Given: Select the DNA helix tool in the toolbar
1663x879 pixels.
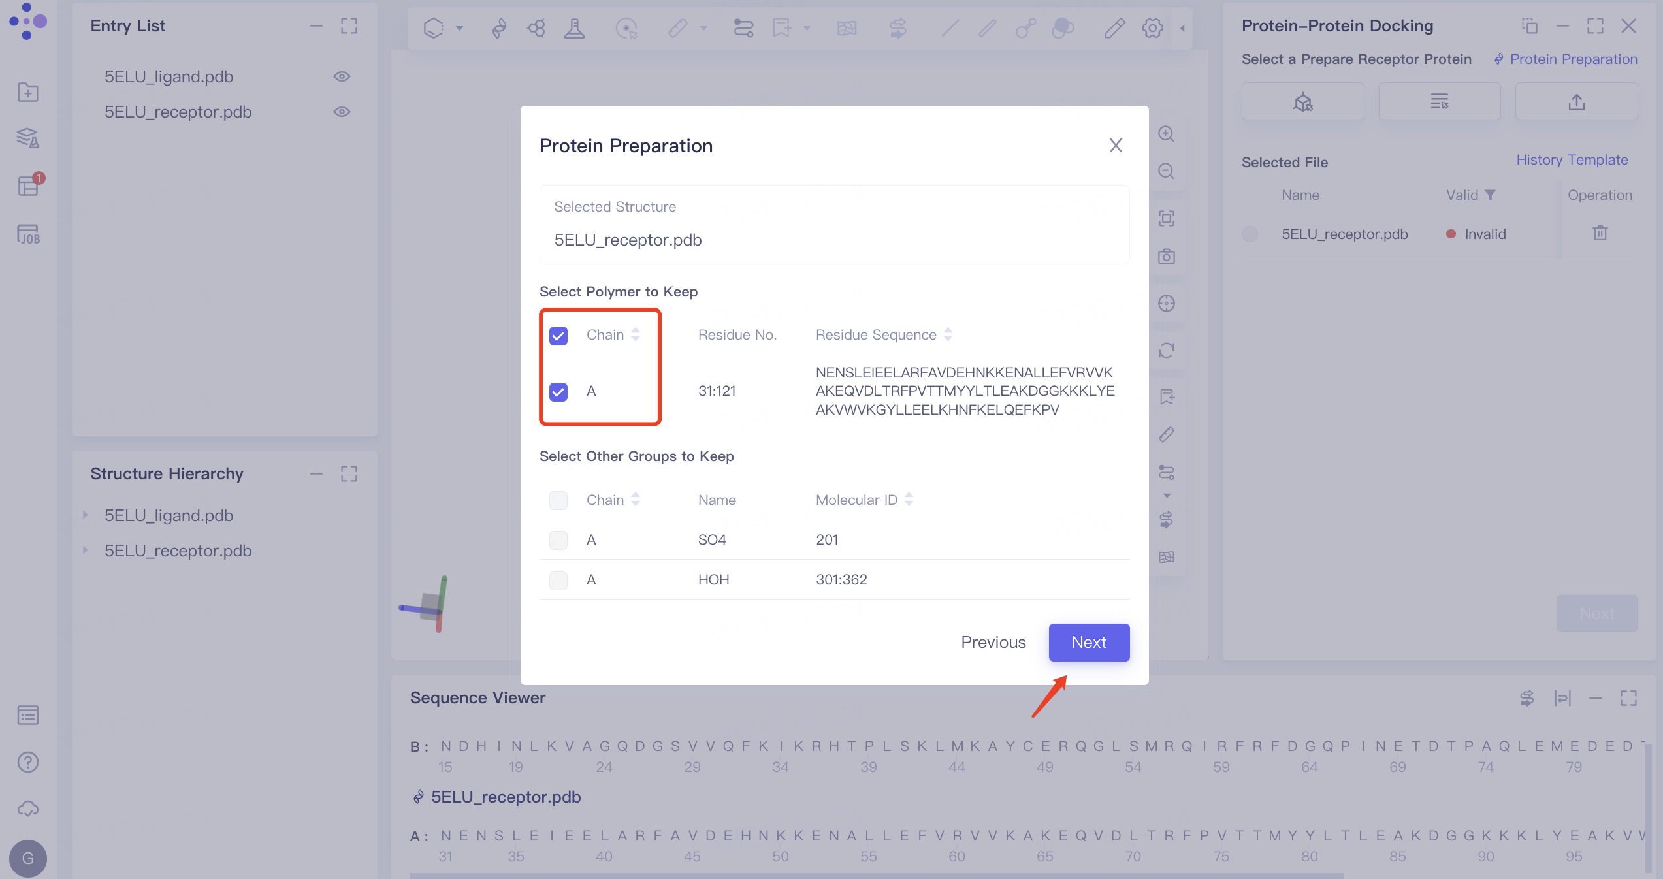Looking at the screenshot, I should click(x=499, y=27).
